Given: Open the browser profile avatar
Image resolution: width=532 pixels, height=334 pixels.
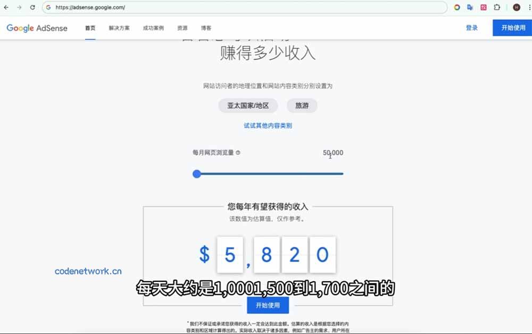Looking at the screenshot, I should [x=517, y=7].
